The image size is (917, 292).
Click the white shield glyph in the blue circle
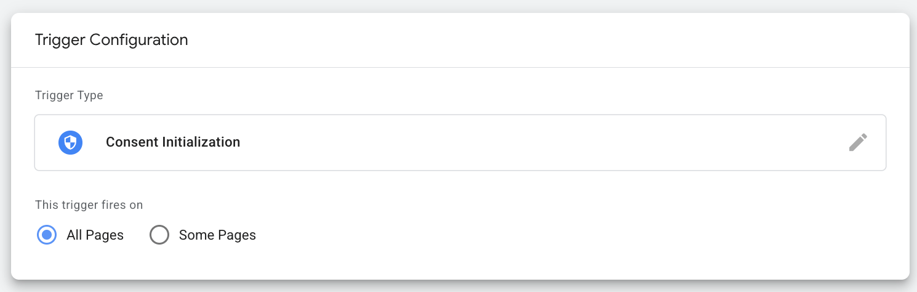pyautogui.click(x=71, y=142)
